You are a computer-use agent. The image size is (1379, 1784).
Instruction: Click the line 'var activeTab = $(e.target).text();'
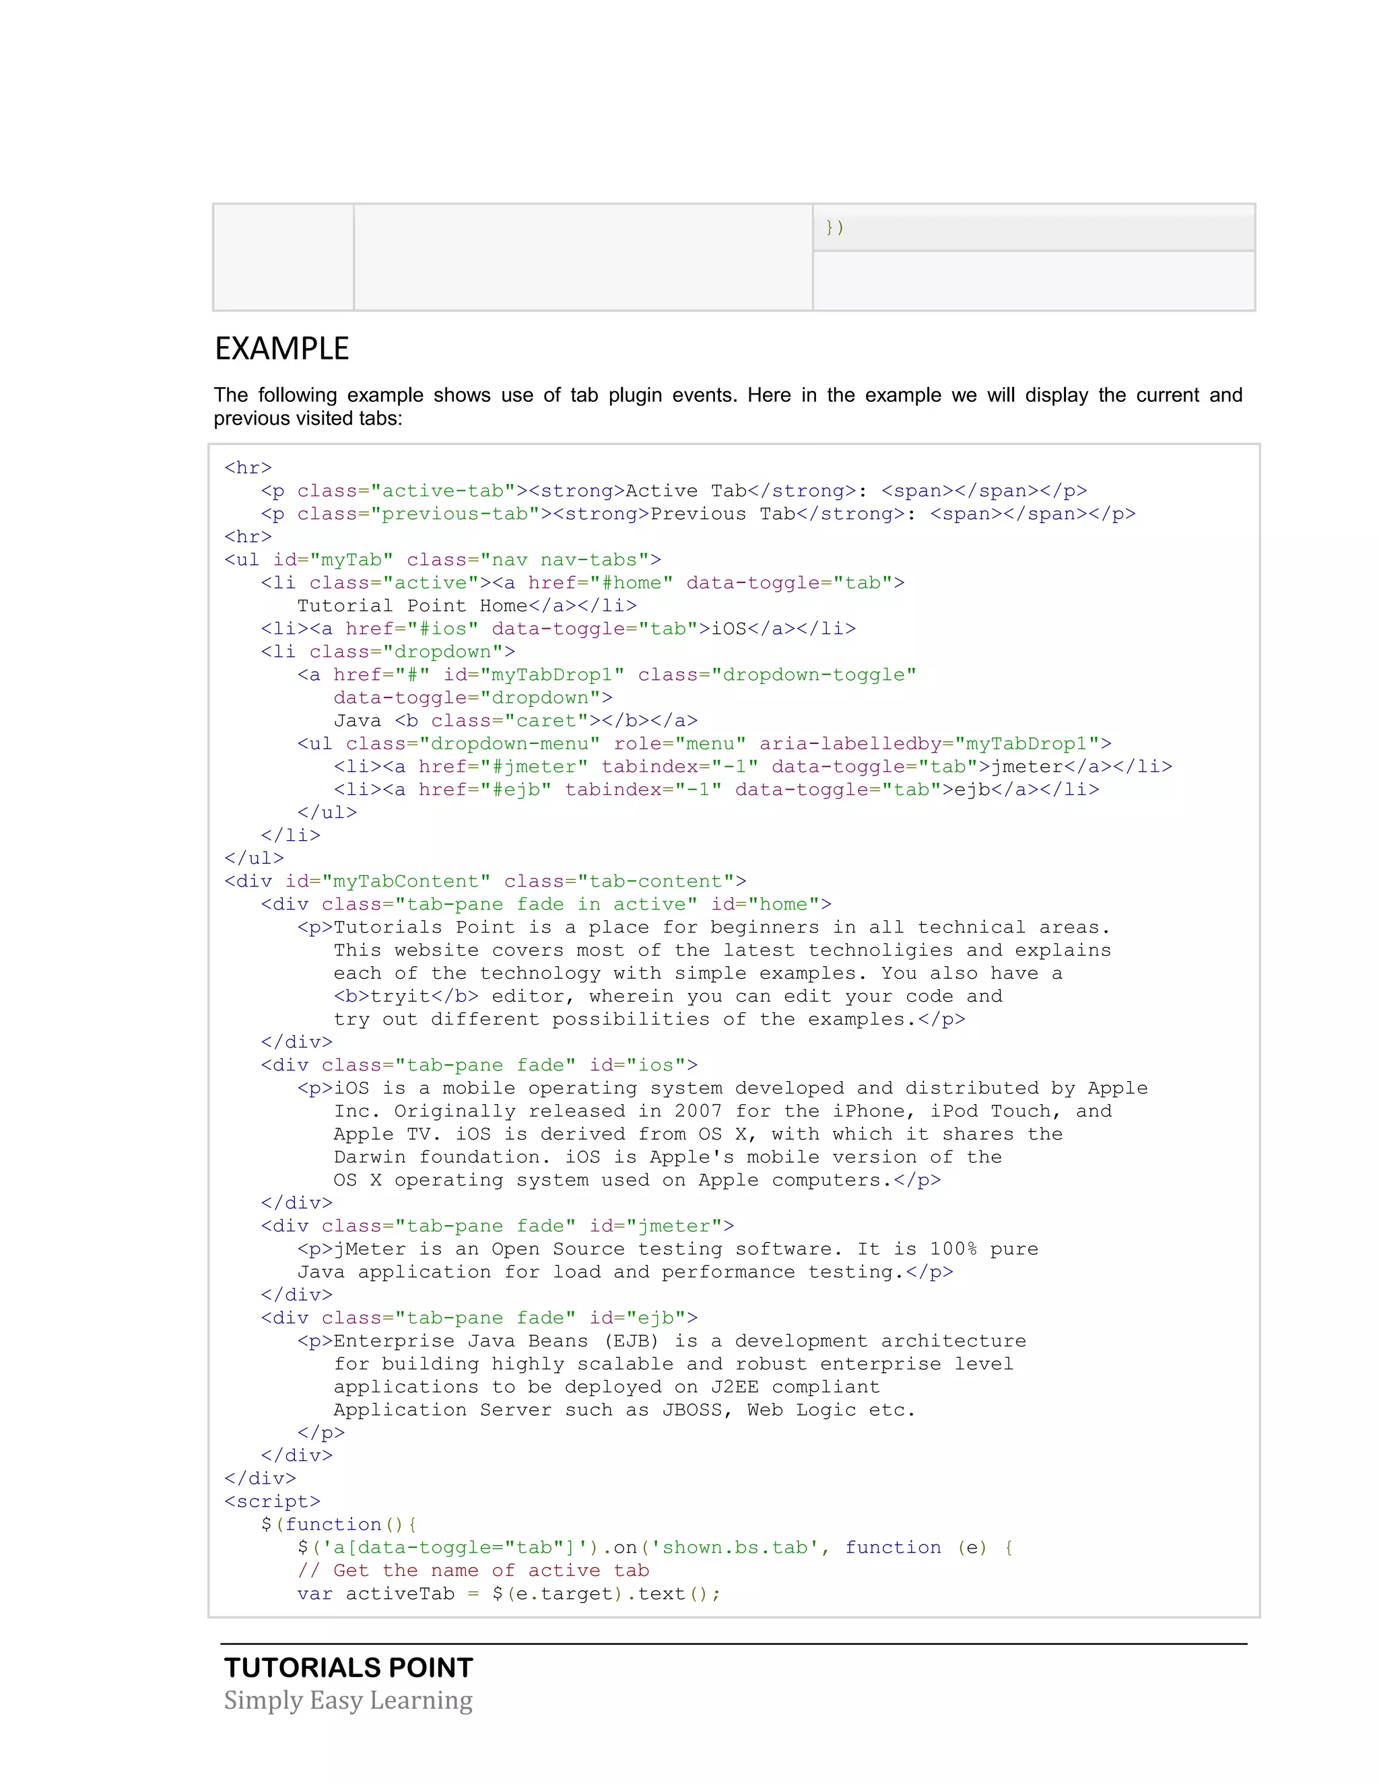coord(509,1593)
